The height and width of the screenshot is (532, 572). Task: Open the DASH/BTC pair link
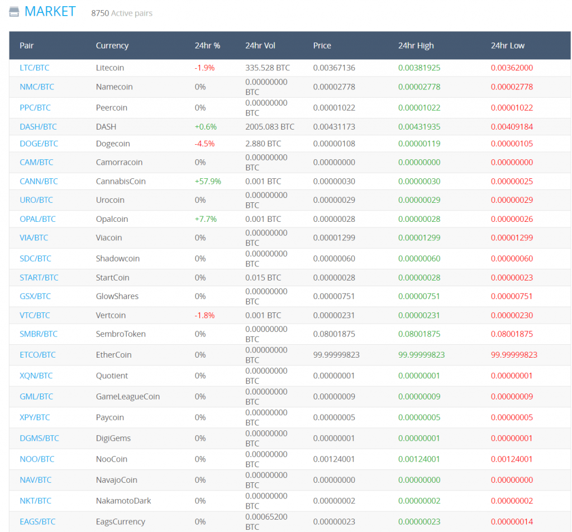pos(39,127)
